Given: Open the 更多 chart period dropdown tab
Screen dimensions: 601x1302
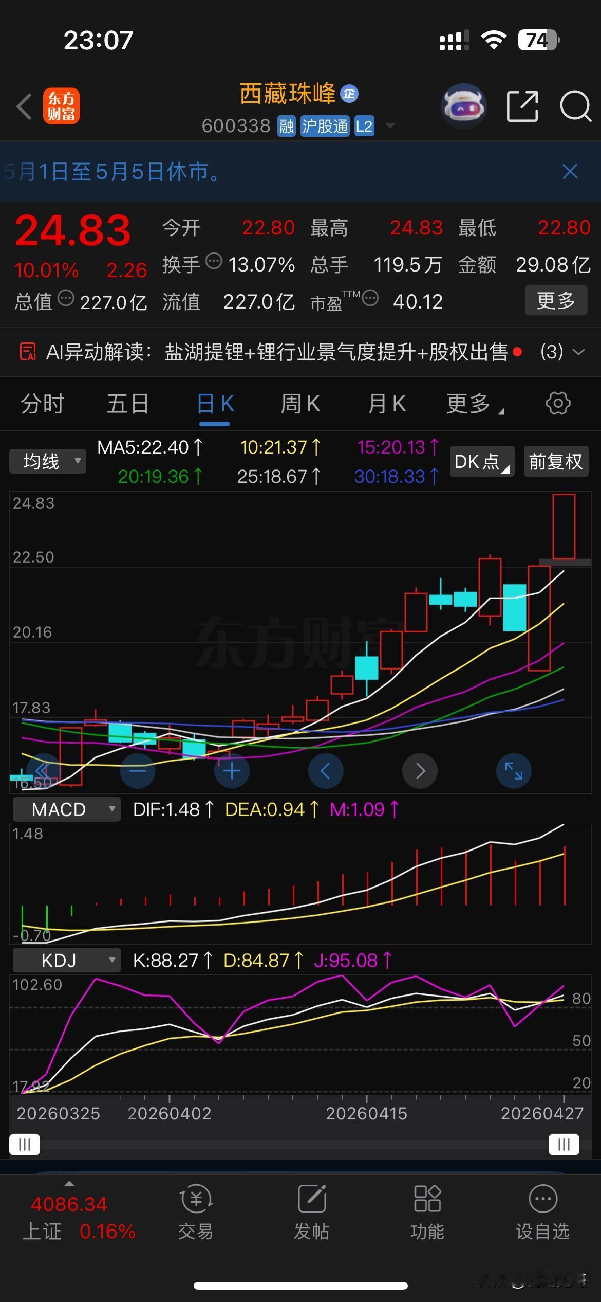Looking at the screenshot, I should [x=475, y=404].
